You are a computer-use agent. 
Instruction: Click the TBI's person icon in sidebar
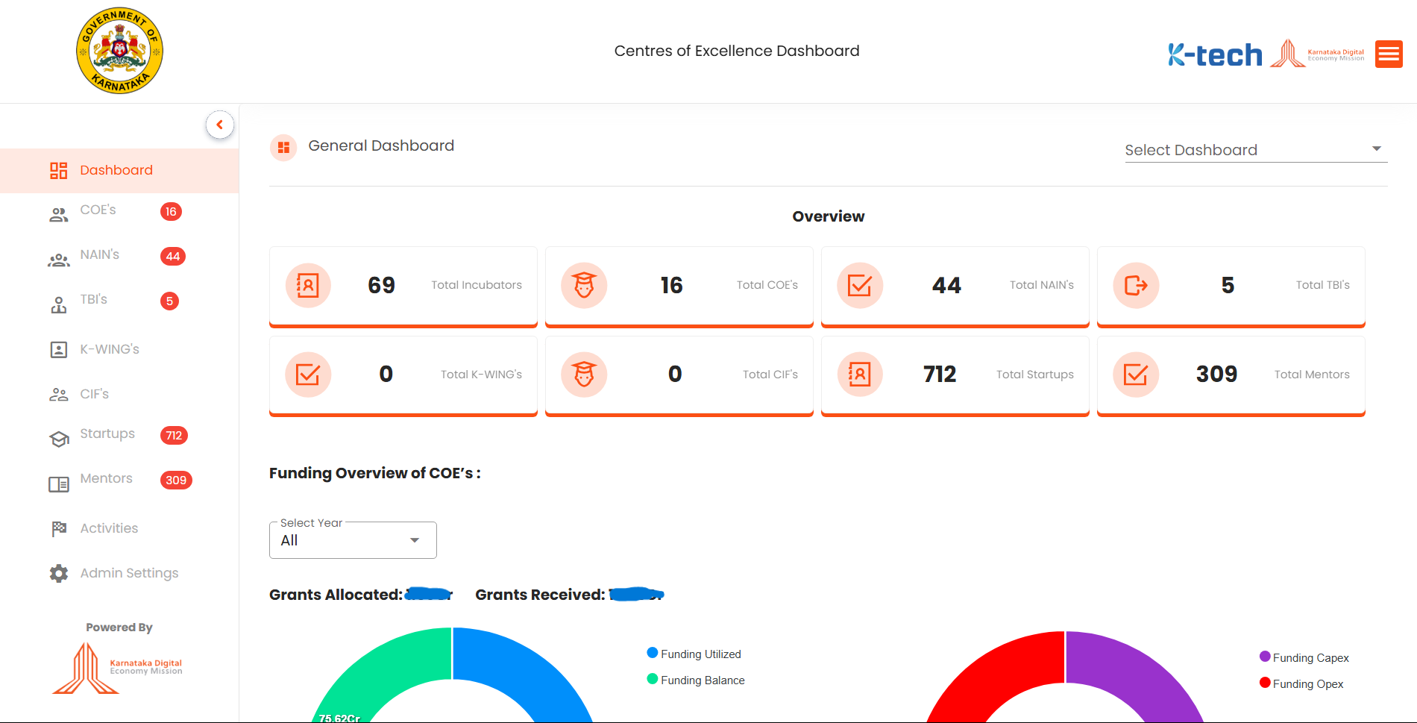[58, 304]
